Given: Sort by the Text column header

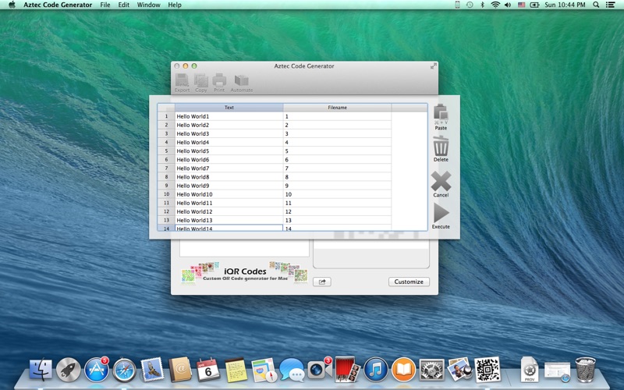Looking at the screenshot, I should (x=229, y=108).
